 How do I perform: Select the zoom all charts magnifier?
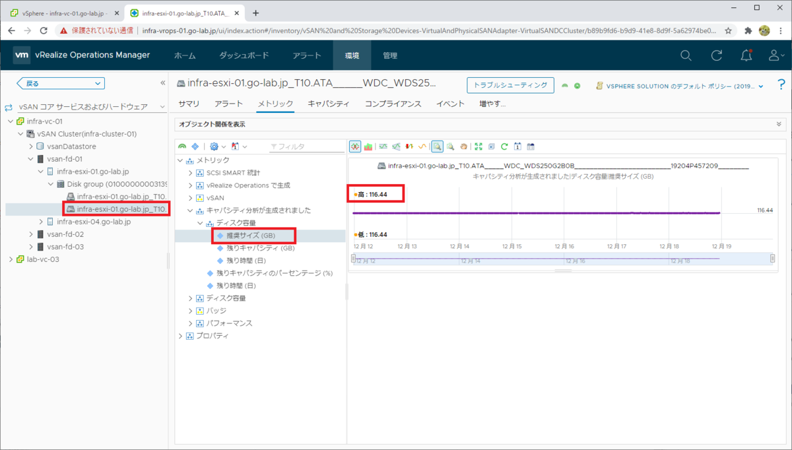pos(450,146)
